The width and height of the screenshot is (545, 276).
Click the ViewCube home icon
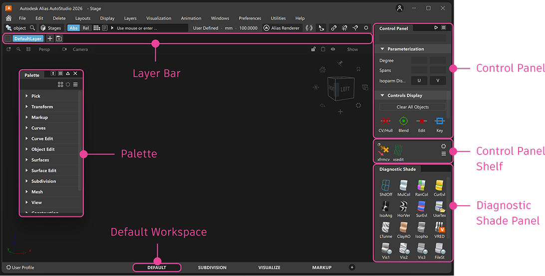click(322, 69)
